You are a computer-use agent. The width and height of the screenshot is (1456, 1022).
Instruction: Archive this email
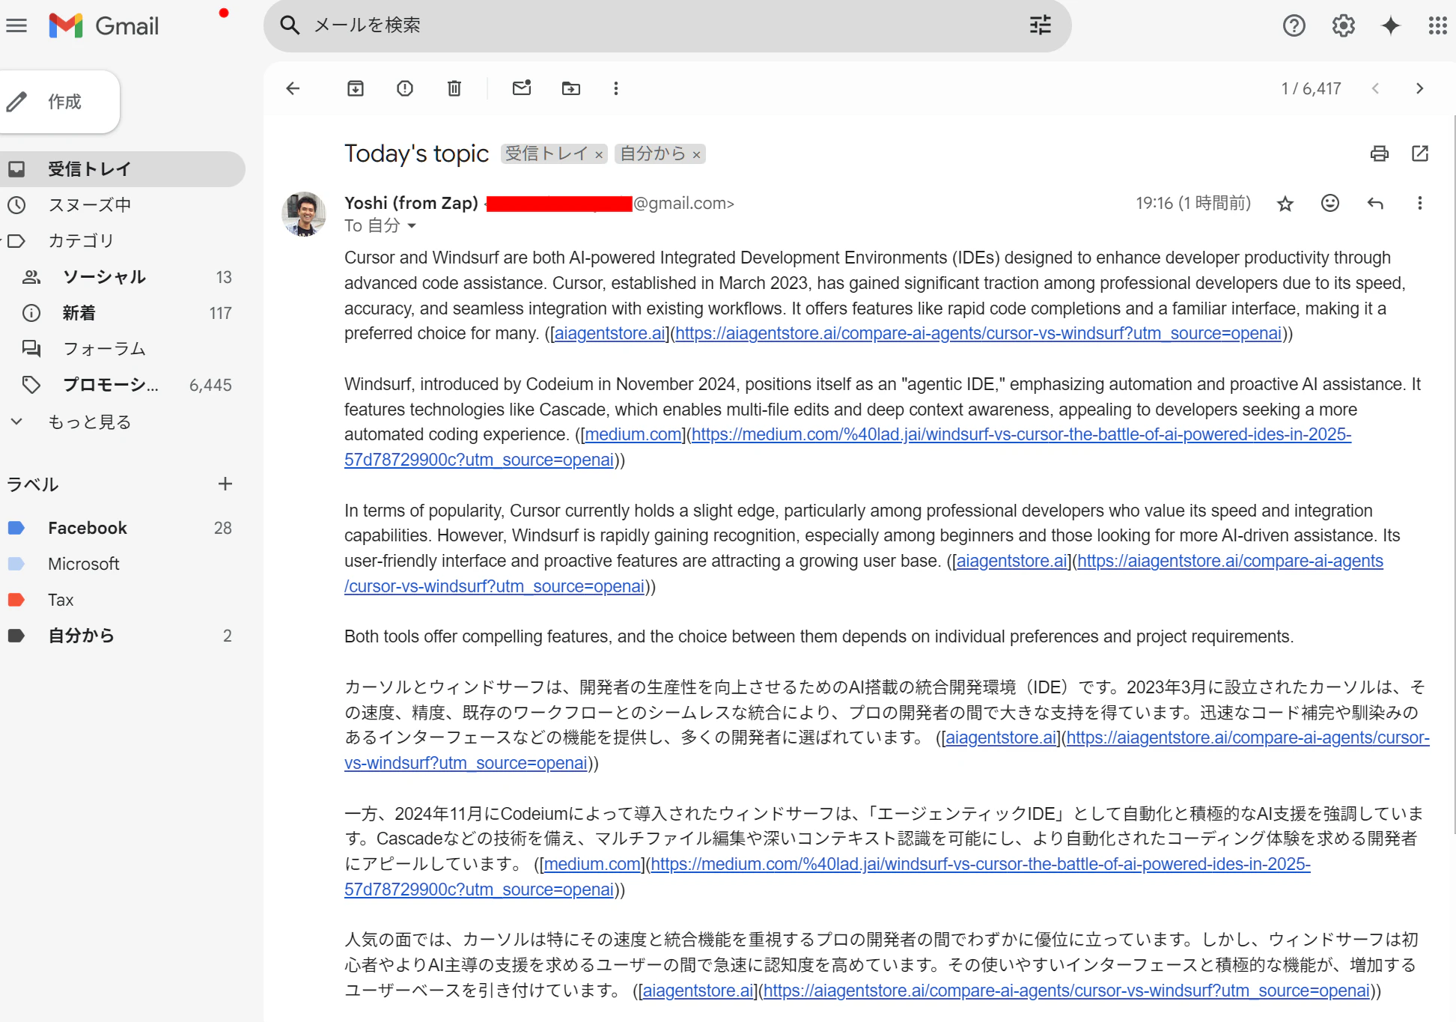click(x=356, y=88)
